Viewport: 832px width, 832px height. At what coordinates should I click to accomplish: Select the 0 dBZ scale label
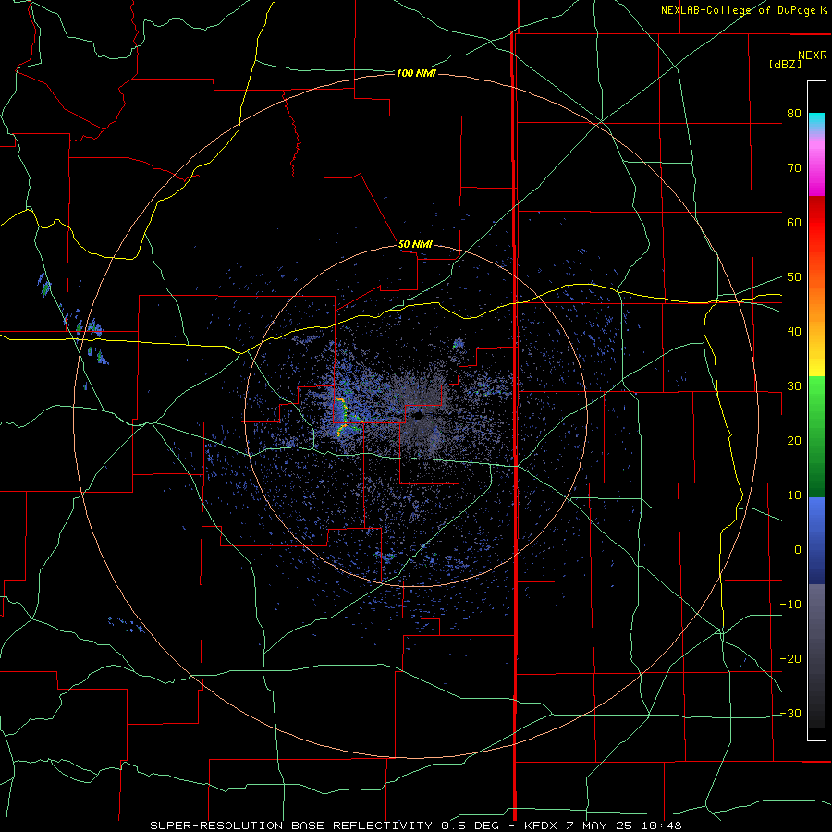(798, 550)
